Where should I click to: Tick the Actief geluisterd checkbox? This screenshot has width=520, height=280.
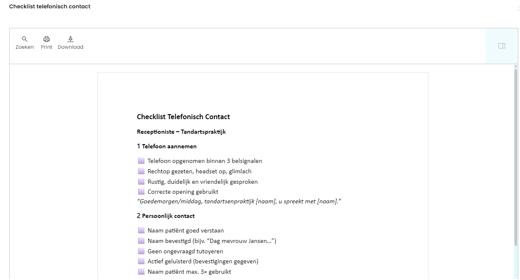coord(141,261)
